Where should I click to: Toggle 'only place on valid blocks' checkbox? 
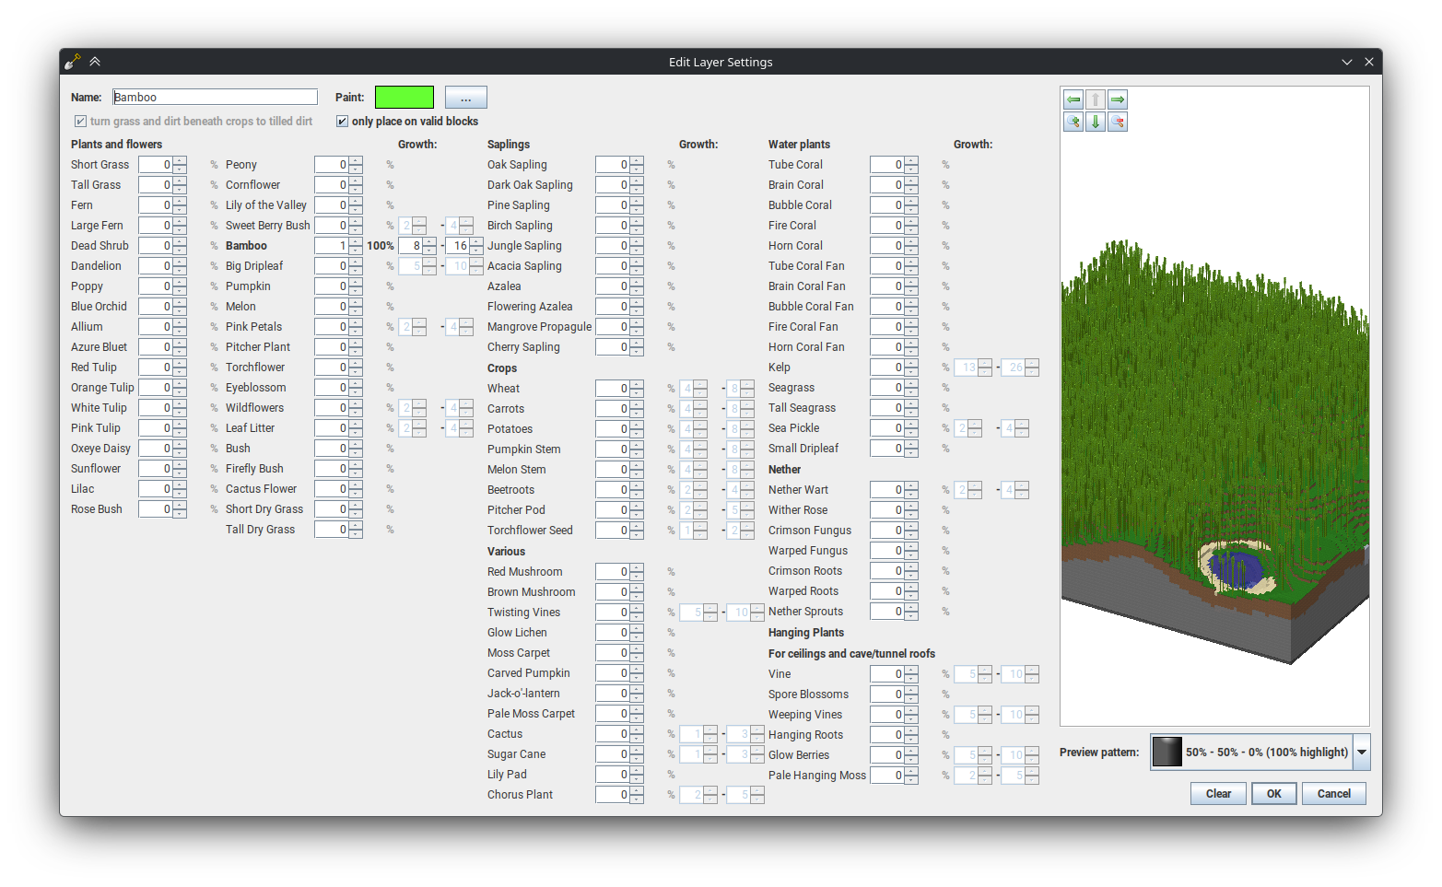click(343, 122)
